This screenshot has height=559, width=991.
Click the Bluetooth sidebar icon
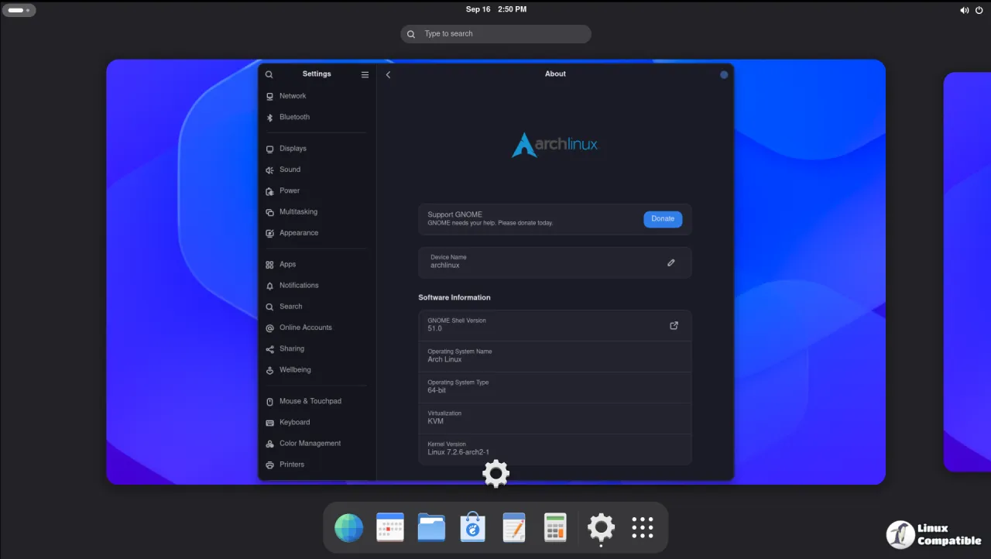coord(269,118)
